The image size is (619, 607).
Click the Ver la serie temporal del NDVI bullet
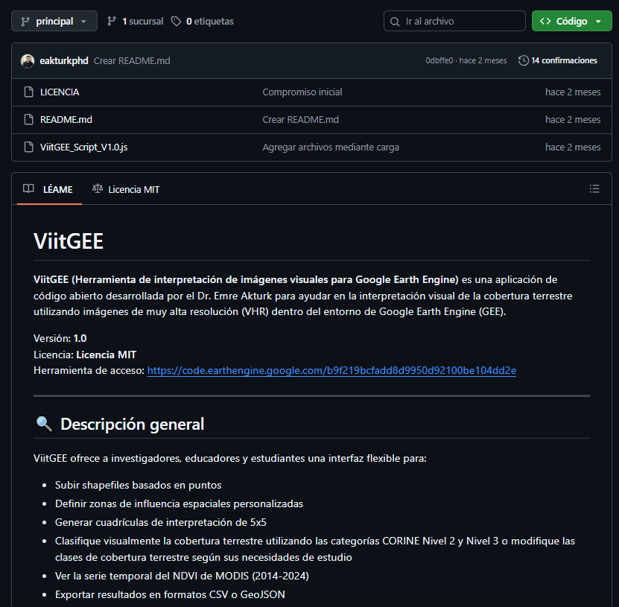(182, 576)
